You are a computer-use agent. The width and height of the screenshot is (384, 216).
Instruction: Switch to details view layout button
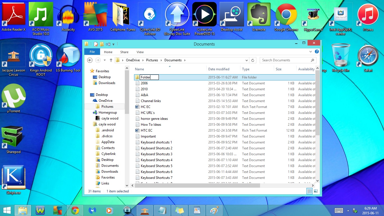click(310, 191)
